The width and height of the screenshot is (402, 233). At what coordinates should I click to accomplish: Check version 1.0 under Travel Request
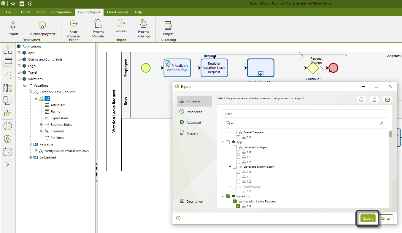pyautogui.click(x=238, y=137)
